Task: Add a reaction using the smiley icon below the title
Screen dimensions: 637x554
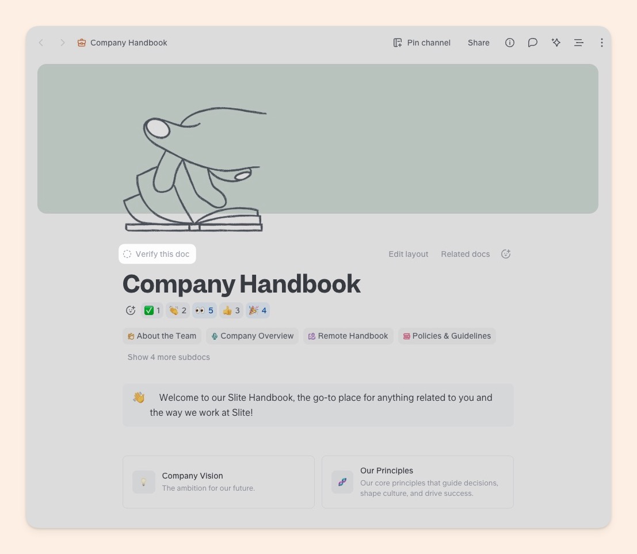Action: tap(131, 310)
